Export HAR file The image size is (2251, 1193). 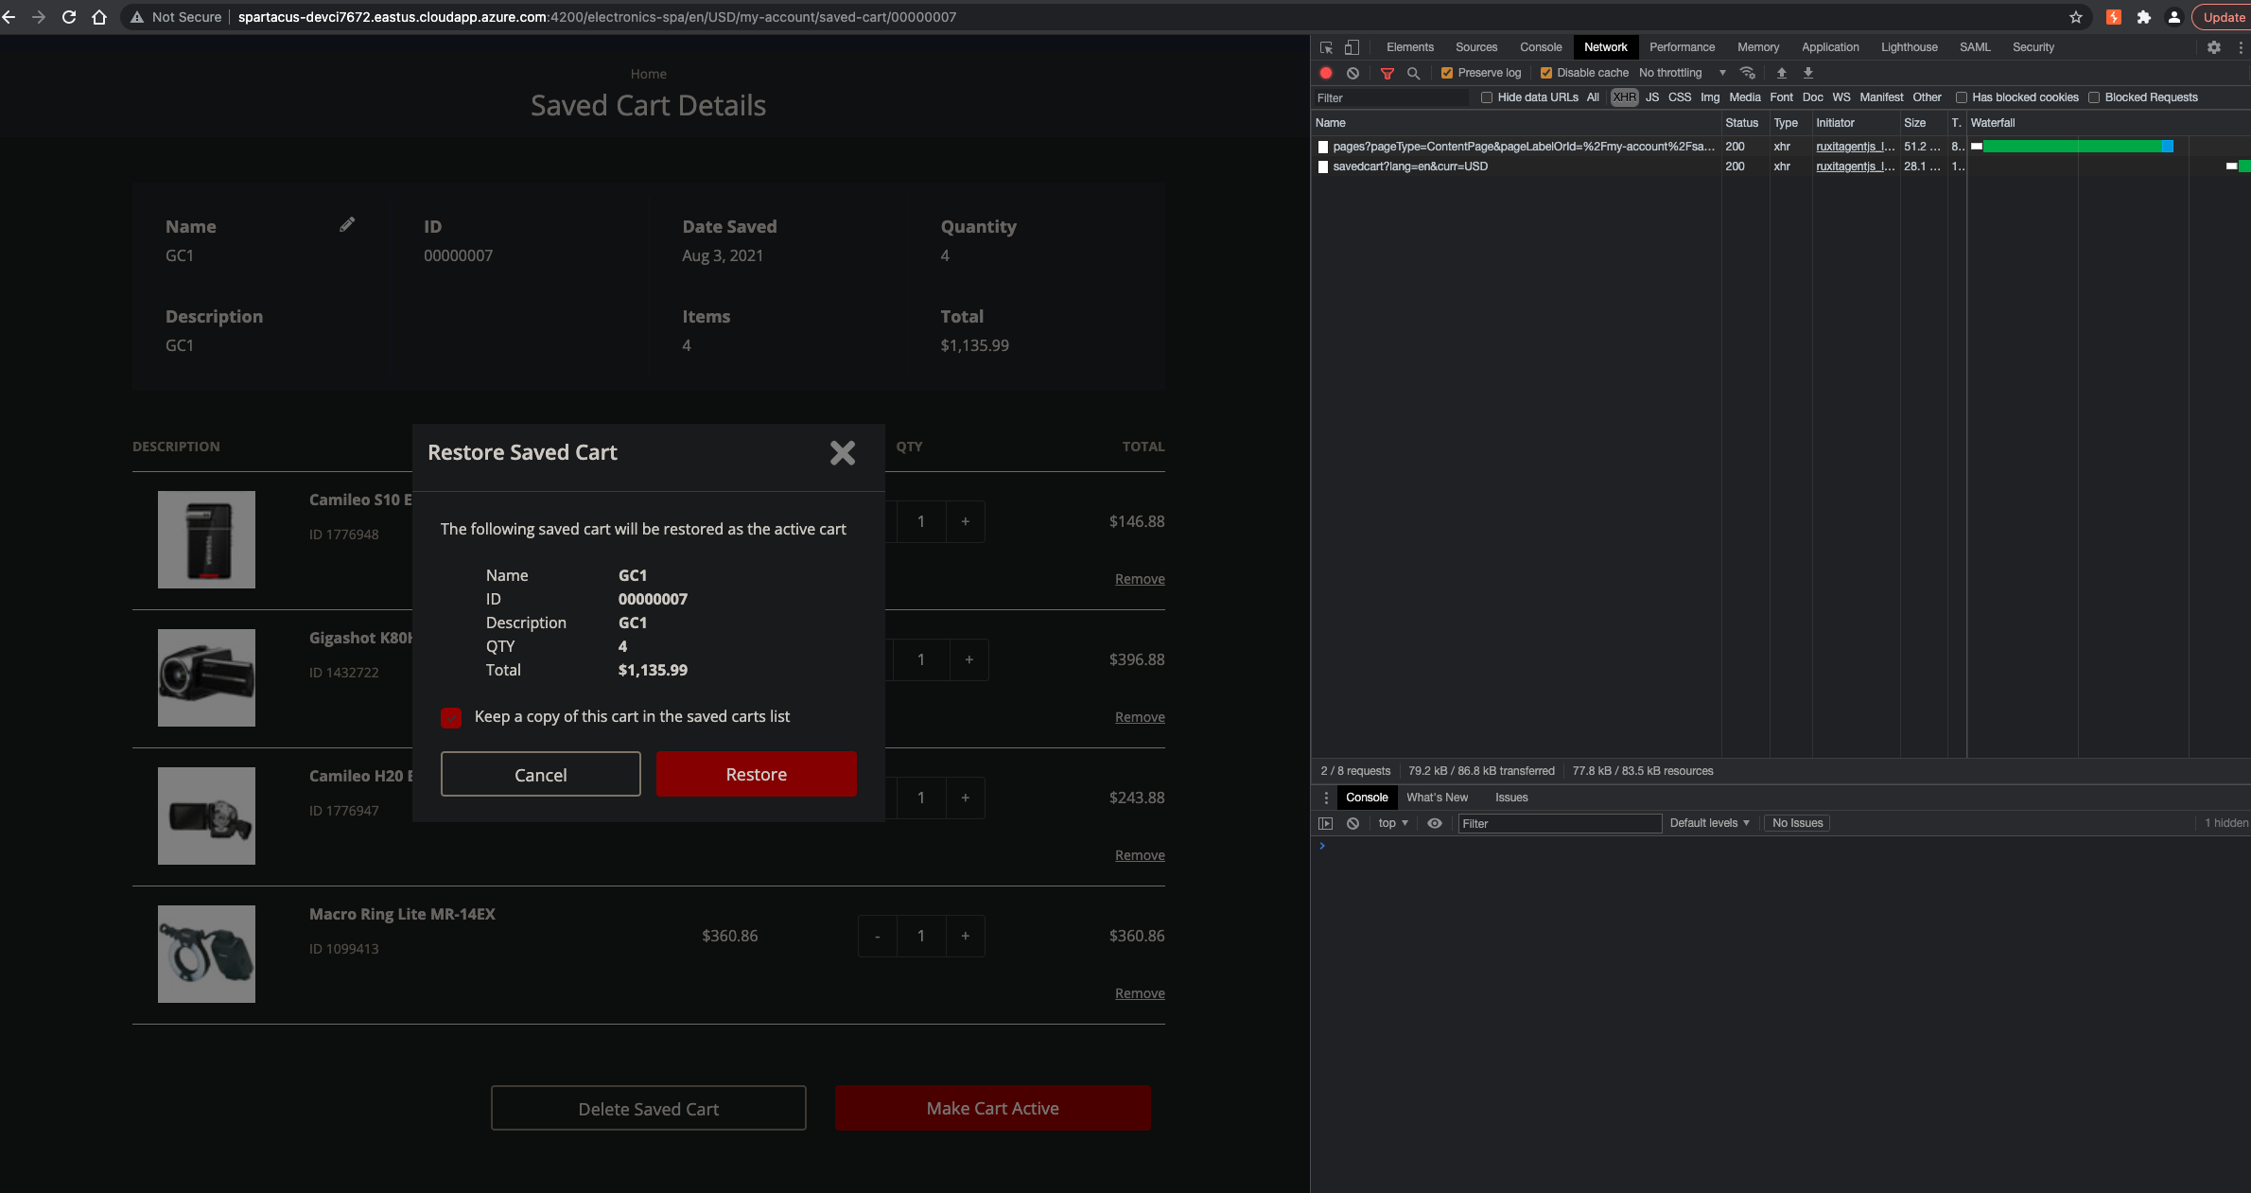(x=1807, y=73)
